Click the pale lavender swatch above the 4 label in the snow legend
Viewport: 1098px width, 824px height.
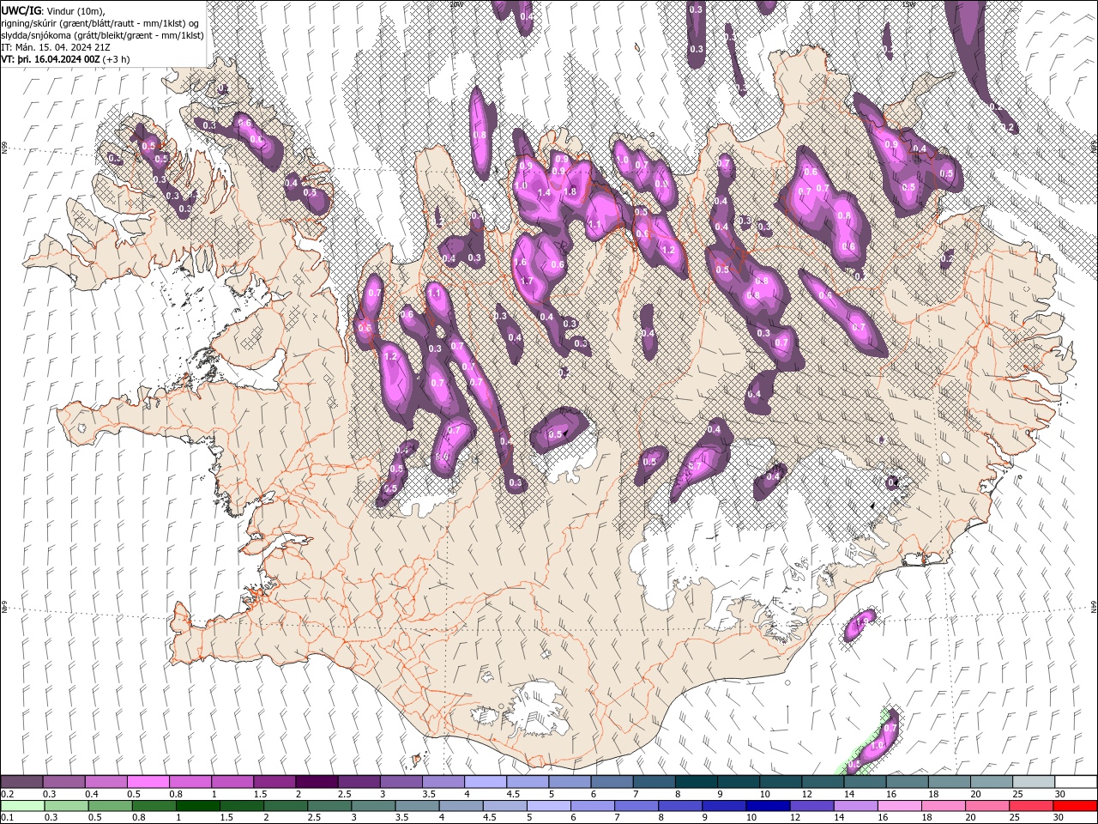click(485, 782)
